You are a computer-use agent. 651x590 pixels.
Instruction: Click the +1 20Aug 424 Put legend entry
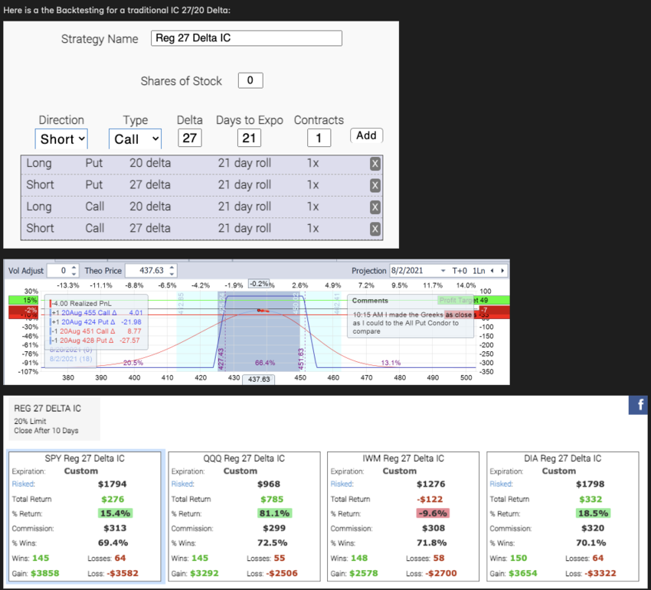coord(96,322)
